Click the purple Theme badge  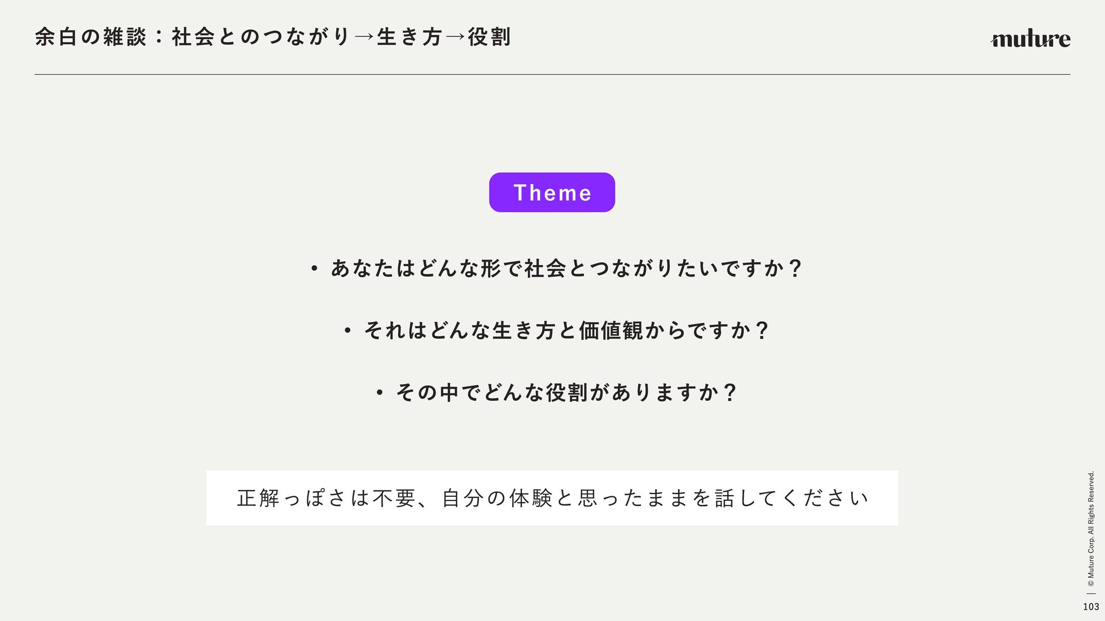click(552, 192)
